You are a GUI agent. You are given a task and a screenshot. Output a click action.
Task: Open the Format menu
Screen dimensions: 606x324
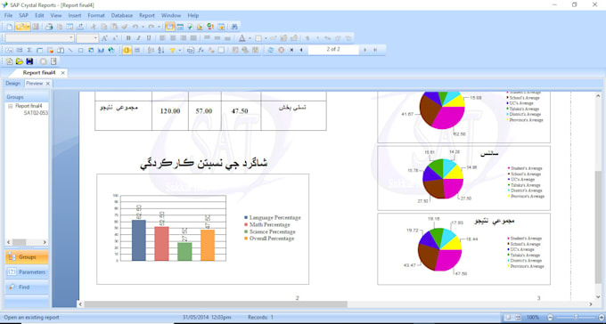pos(96,15)
